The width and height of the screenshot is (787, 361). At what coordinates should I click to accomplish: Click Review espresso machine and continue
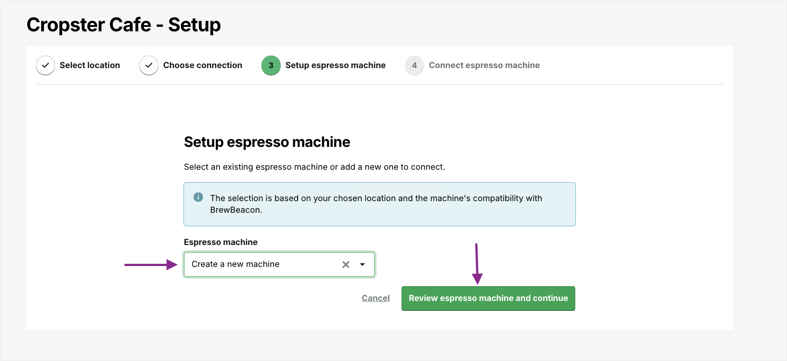coord(488,298)
